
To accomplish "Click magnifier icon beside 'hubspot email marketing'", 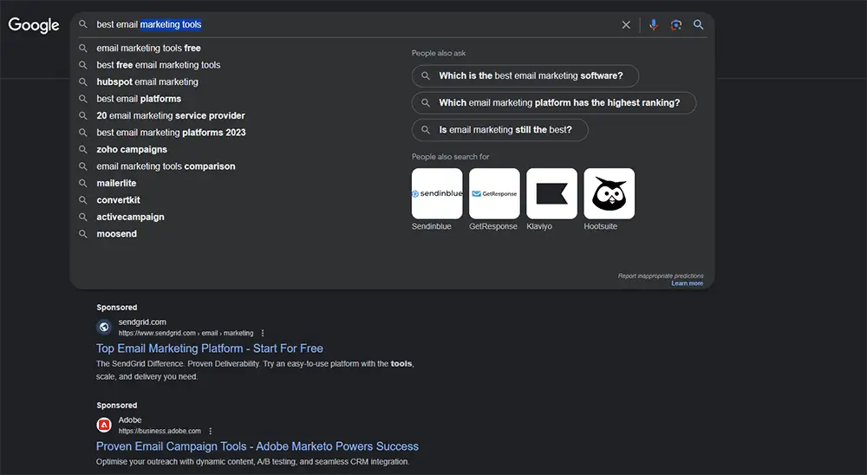I will tap(83, 81).
